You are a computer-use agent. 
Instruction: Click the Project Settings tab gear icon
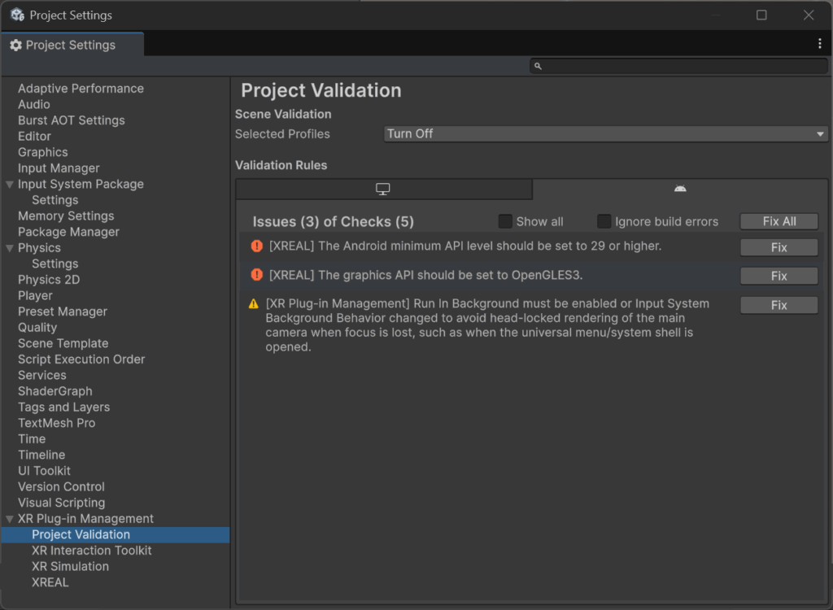pos(16,46)
